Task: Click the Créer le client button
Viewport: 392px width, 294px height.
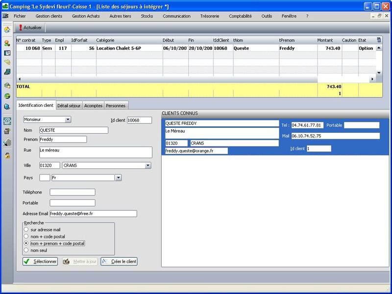Action: [119, 262]
